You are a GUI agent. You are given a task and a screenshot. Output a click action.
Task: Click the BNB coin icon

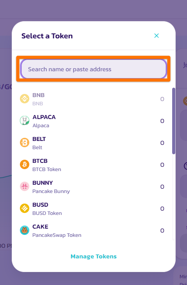25,99
